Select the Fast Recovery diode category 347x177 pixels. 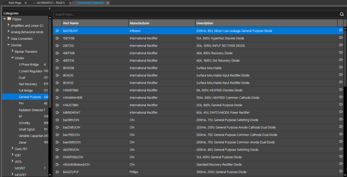(28, 84)
